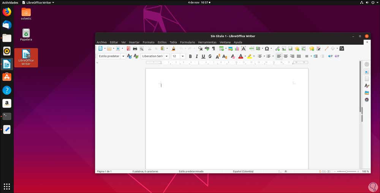Open Actividades overview
Viewport: 380px width, 193px height.
(x=10, y=2)
